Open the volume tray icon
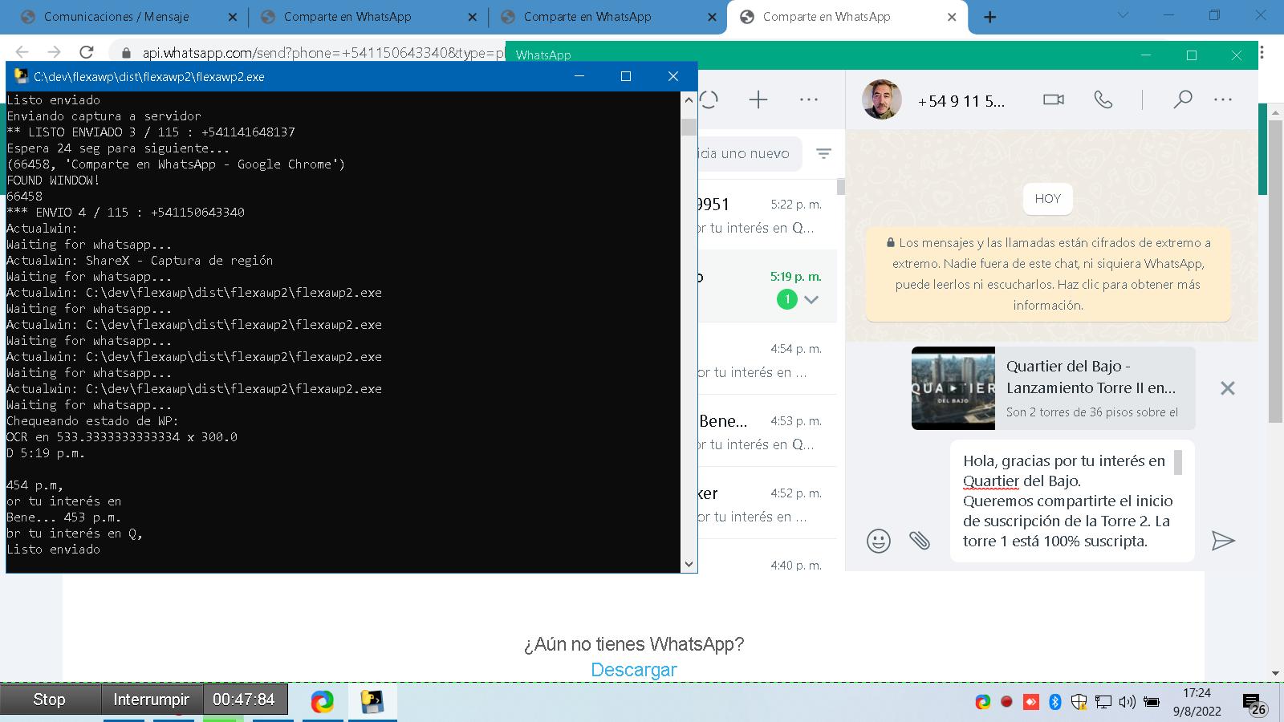1284x722 pixels. 1128,702
